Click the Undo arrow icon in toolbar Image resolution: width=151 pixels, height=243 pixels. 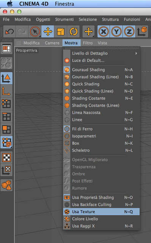[9, 32]
